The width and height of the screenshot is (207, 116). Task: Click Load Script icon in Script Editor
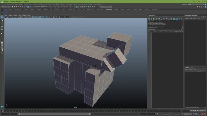coord(149,19)
